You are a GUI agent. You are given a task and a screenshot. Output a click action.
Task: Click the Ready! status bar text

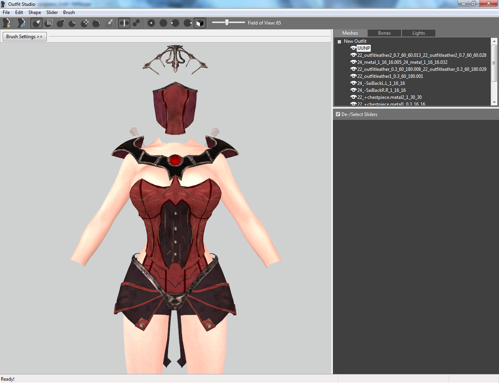click(x=7, y=379)
